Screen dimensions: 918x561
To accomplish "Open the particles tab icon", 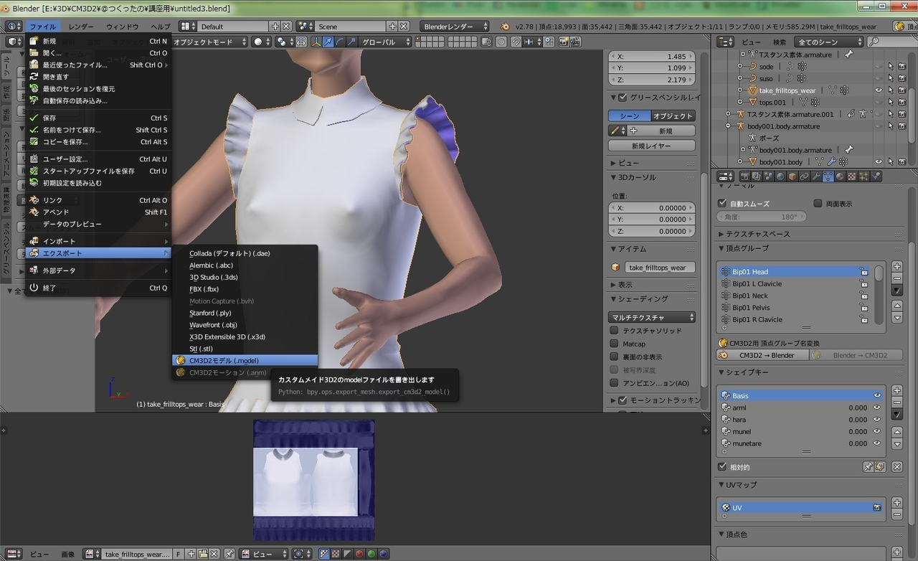I will point(863,176).
